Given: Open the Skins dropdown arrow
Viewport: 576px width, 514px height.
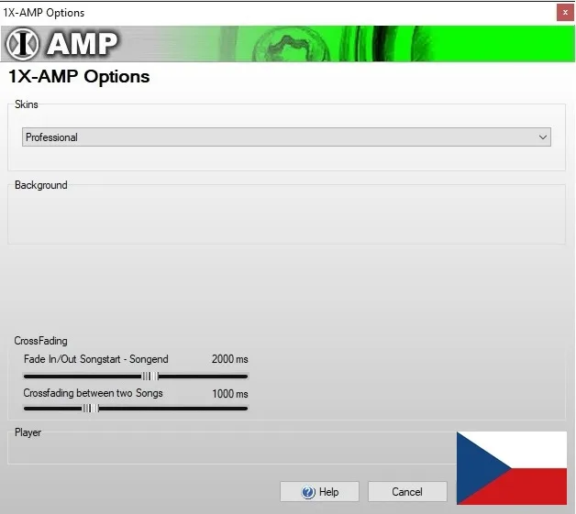Looking at the screenshot, I should [543, 137].
